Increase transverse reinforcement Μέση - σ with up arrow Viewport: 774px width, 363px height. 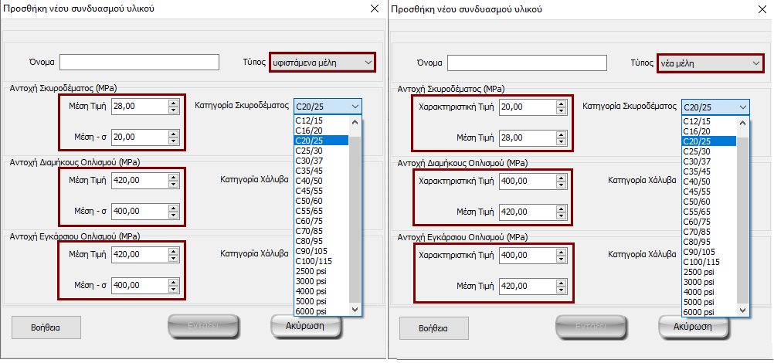tap(173, 281)
